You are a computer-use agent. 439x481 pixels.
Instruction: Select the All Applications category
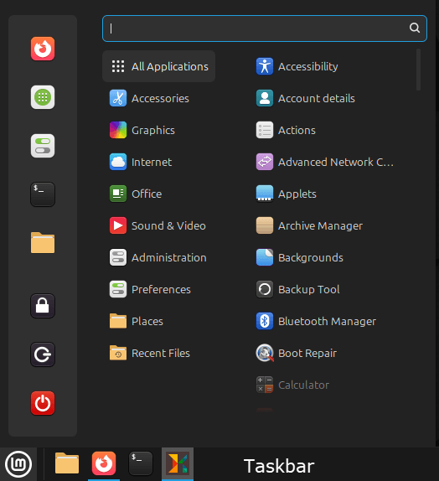point(158,66)
